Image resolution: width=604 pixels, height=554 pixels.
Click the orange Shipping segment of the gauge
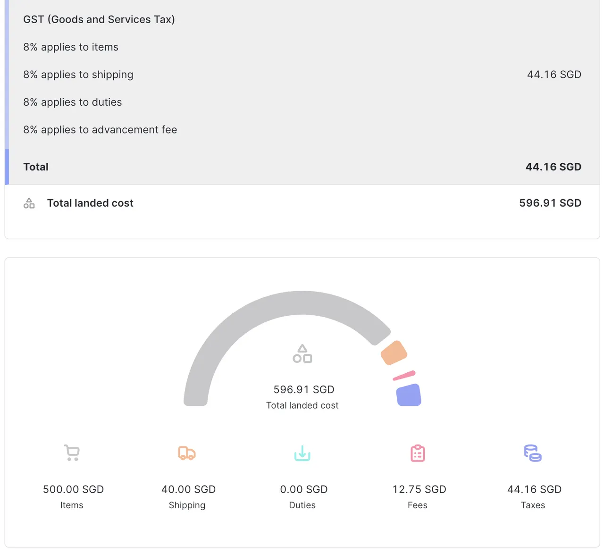(x=394, y=353)
